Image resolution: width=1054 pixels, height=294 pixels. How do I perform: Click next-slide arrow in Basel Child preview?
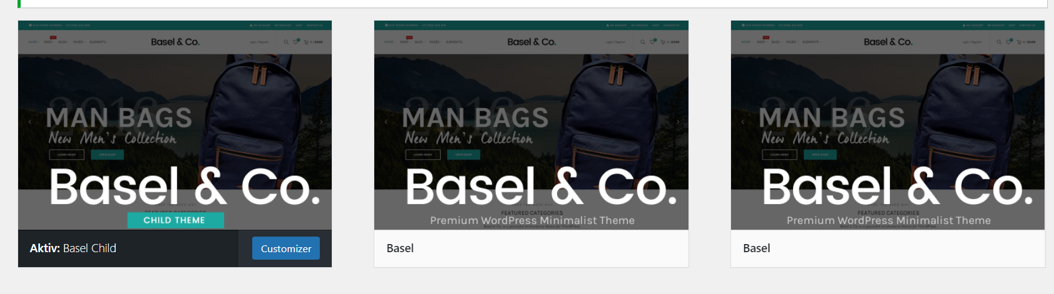[321, 122]
